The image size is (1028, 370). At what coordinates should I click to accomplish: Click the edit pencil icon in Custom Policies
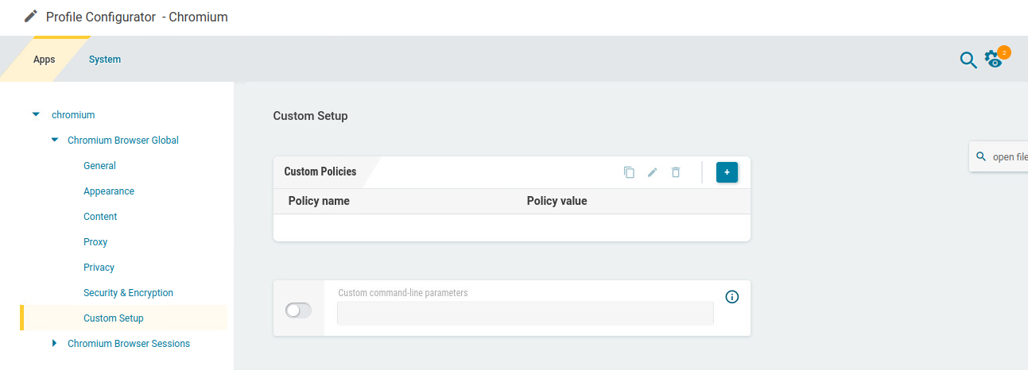(653, 172)
